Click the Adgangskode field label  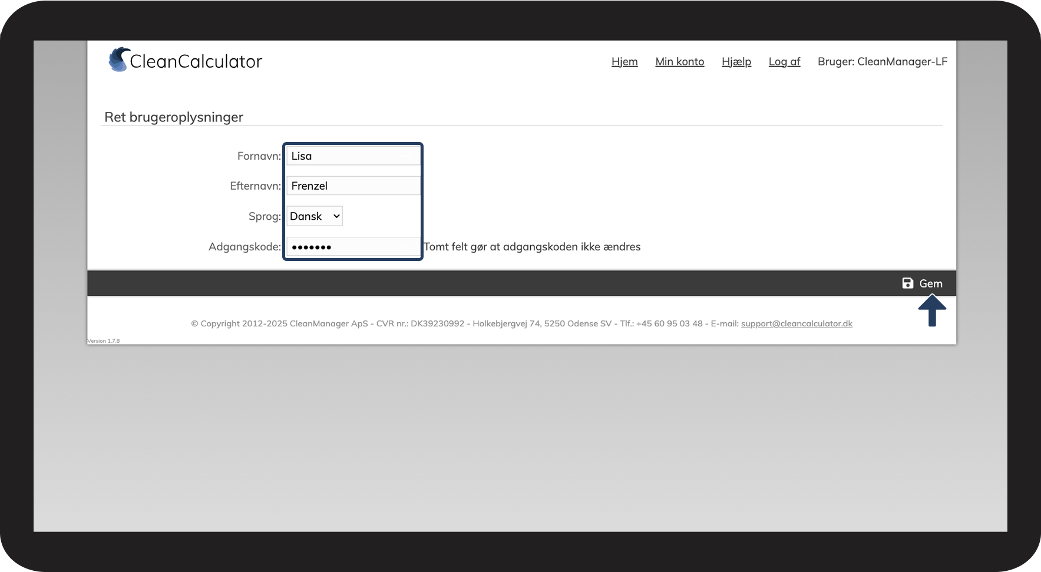(x=244, y=247)
